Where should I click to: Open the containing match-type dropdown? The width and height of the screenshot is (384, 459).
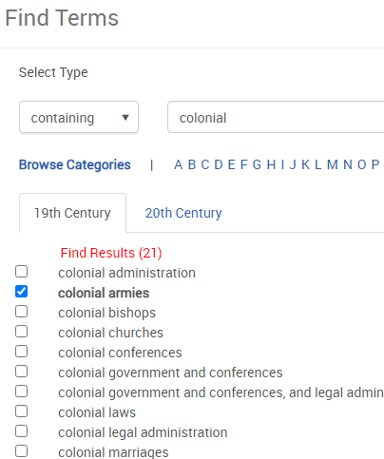[x=79, y=117]
